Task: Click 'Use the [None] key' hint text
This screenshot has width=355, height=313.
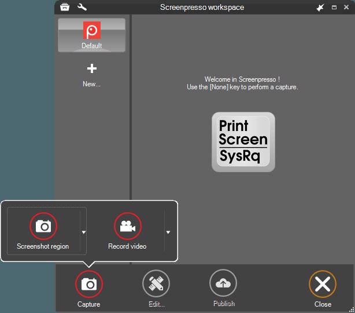Action: 242,87
